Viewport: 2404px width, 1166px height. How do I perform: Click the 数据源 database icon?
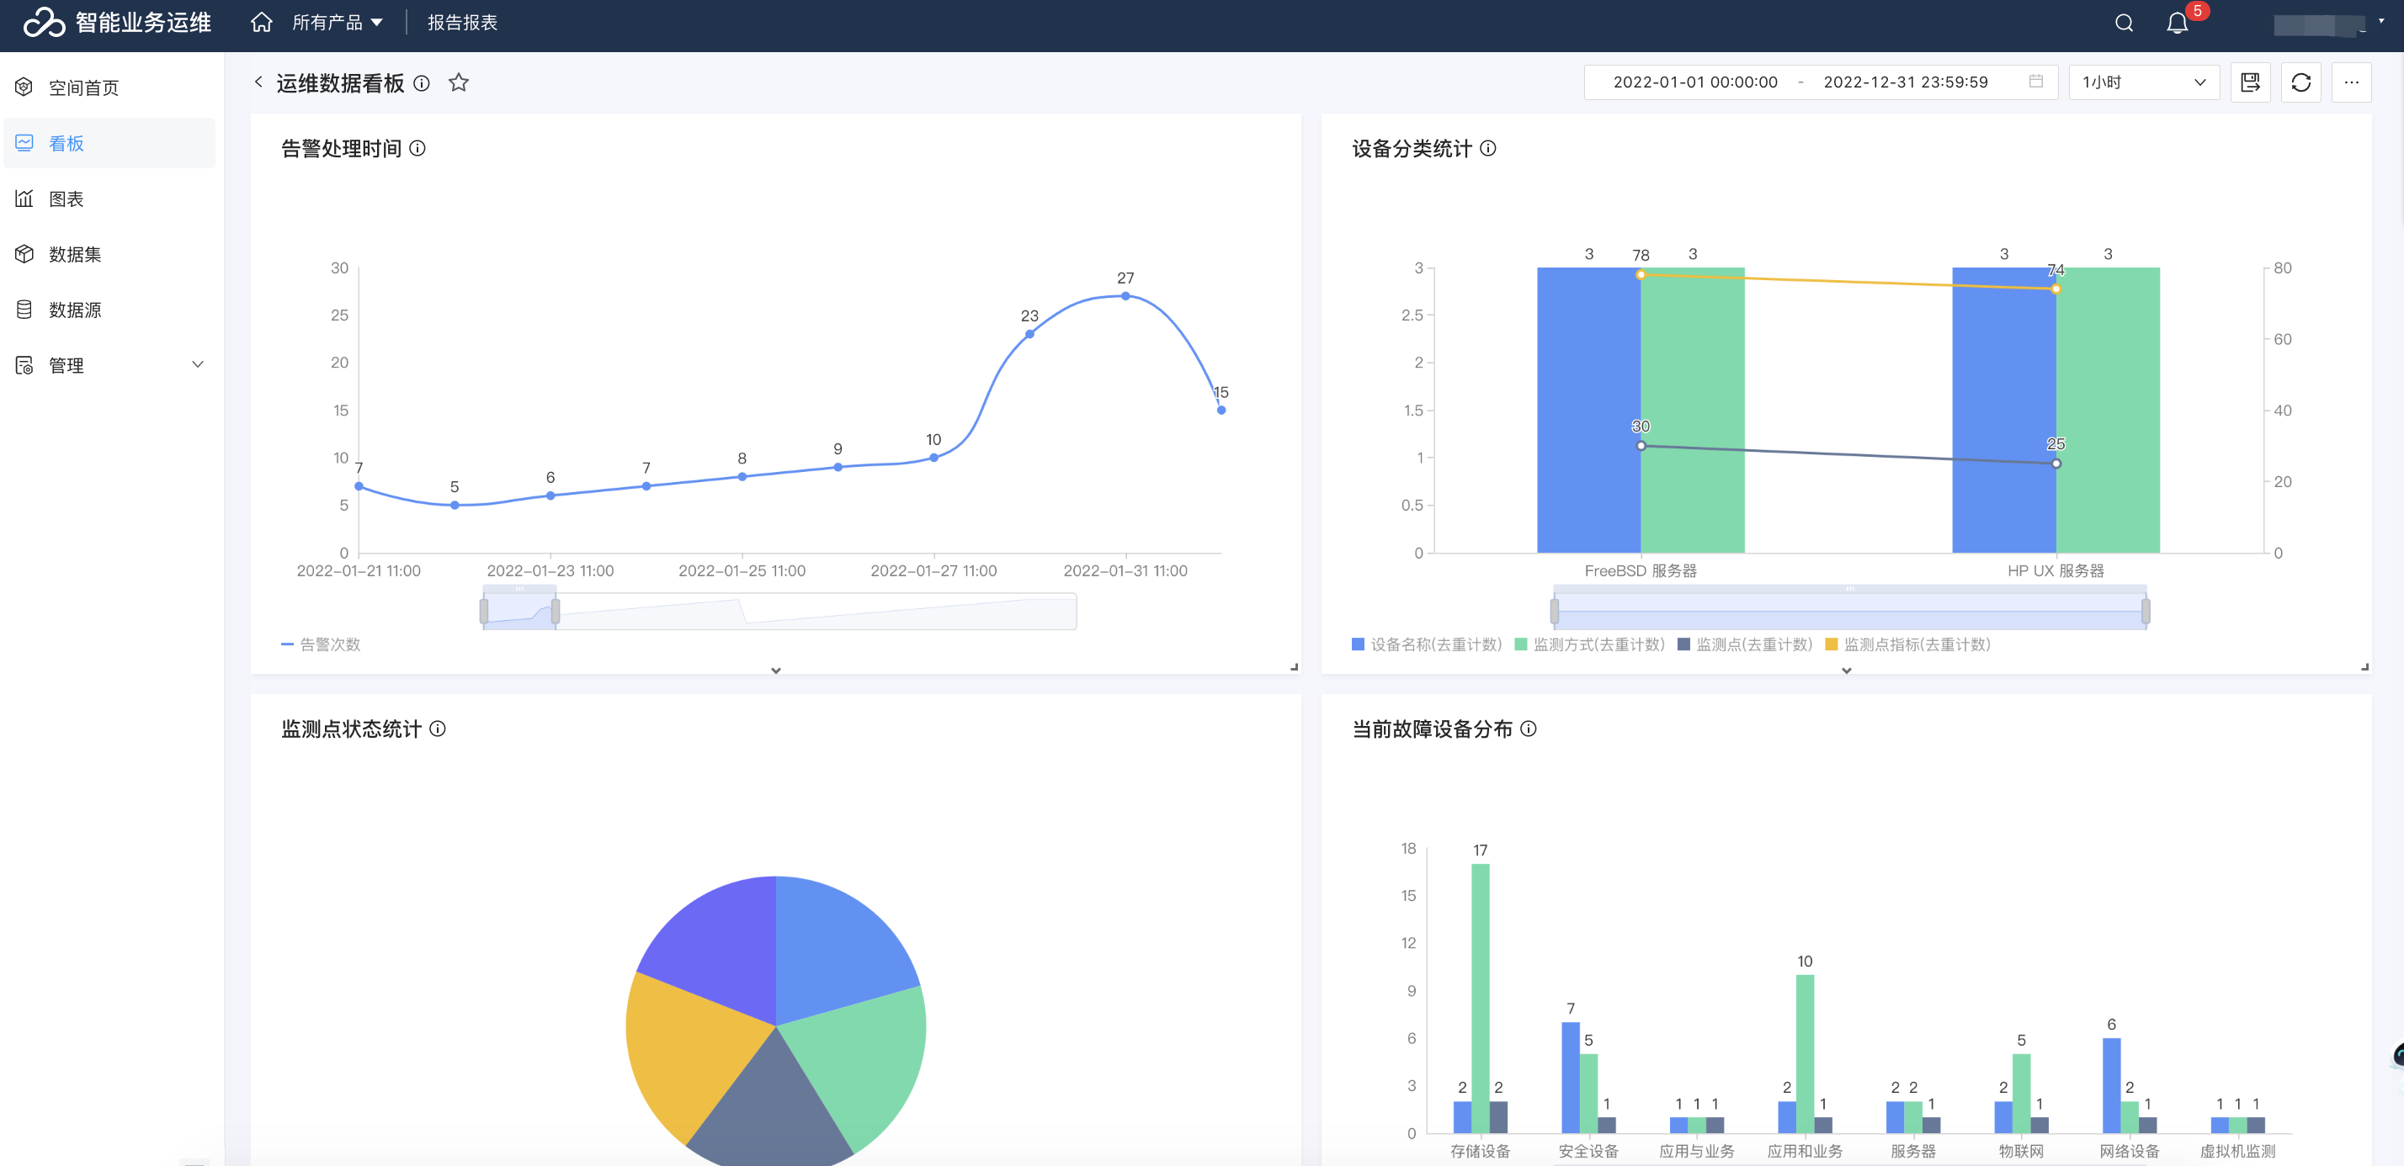pyautogui.click(x=24, y=310)
